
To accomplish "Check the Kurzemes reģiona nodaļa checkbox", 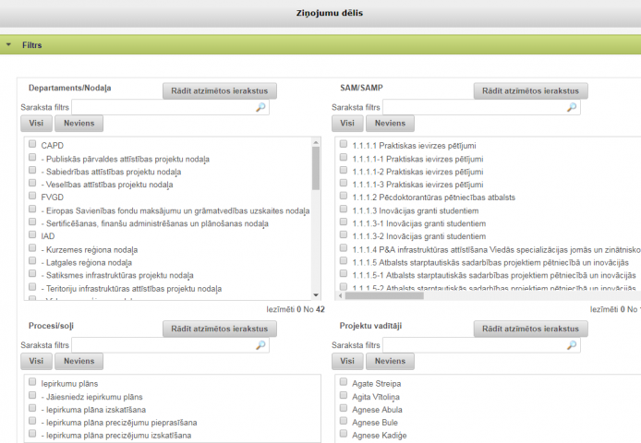I will (33, 249).
